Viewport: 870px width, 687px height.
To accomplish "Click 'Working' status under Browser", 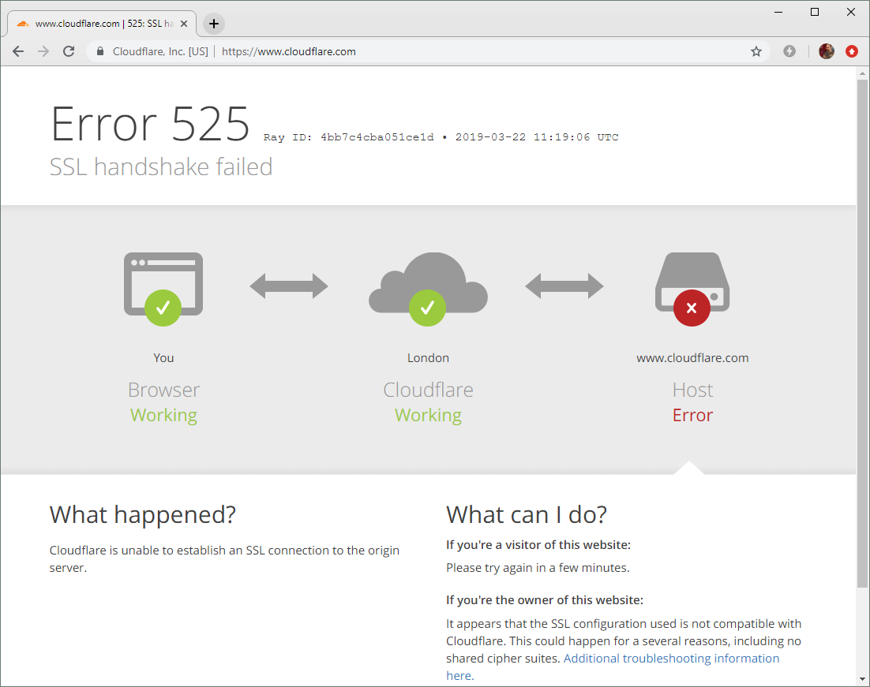I will click(163, 416).
